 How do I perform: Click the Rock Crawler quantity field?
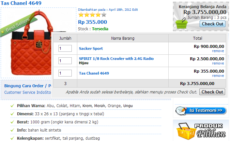pyautogui.click(x=65, y=61)
